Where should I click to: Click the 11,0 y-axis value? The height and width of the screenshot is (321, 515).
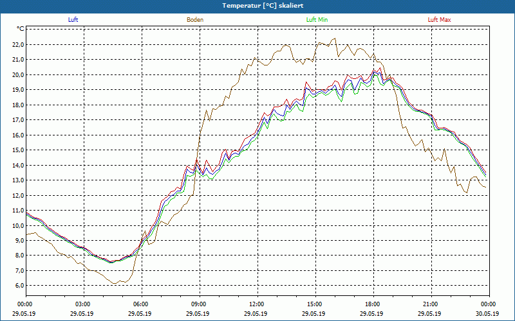pyautogui.click(x=19, y=211)
